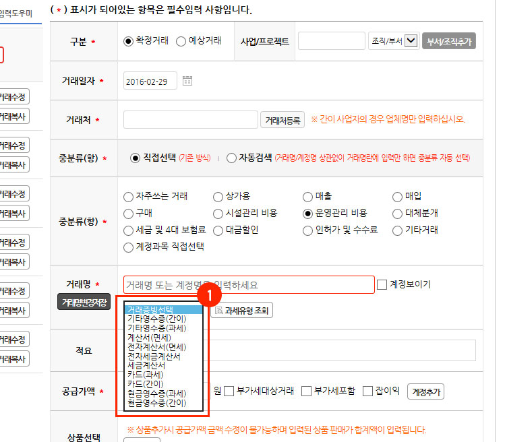
Task: Select the 예상거래 radio button
Action: (x=181, y=41)
